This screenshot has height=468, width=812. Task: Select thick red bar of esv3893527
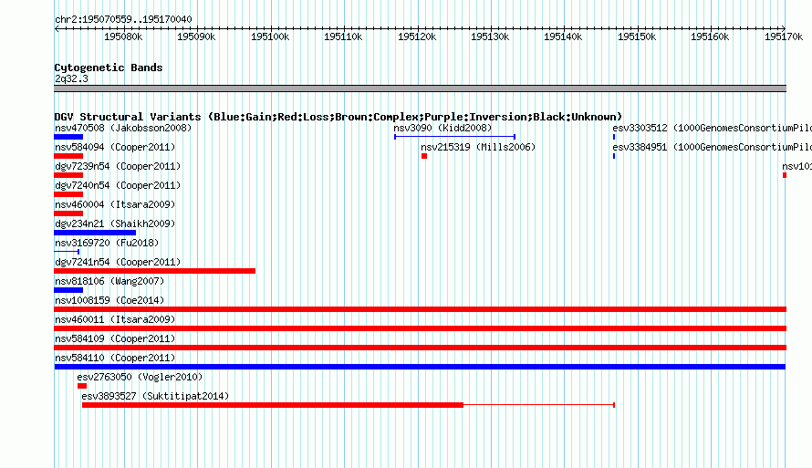click(x=273, y=405)
